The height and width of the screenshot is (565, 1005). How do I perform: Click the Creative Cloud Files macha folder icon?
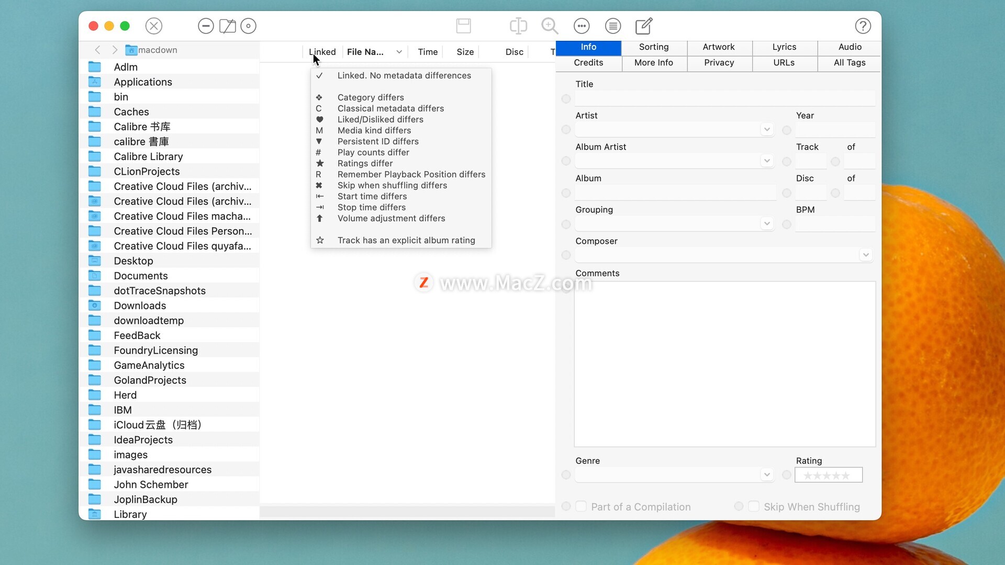95,216
